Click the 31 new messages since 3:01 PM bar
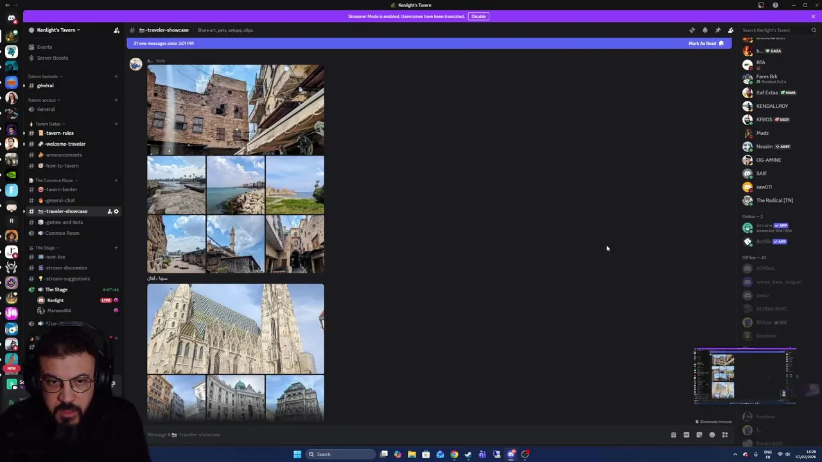Image resolution: width=822 pixels, height=462 pixels. 429,43
